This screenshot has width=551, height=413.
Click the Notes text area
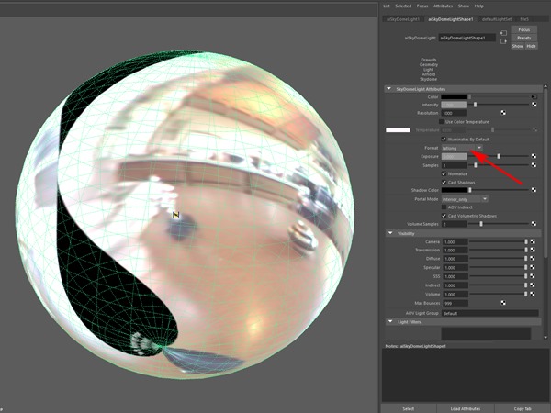[466, 375]
